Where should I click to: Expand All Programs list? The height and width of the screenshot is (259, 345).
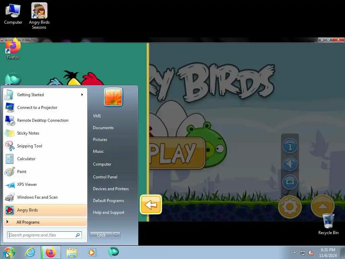45,222
